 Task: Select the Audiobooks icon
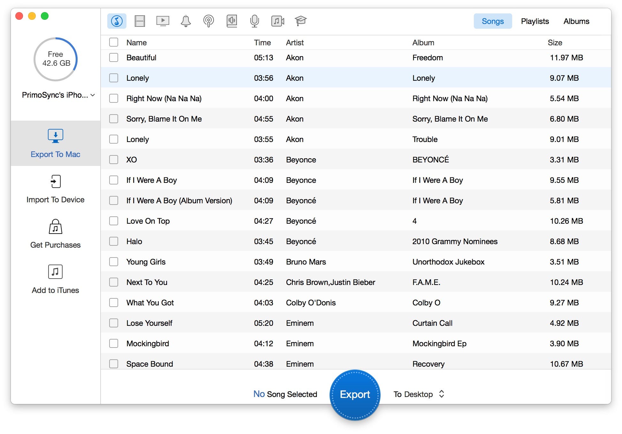(232, 21)
